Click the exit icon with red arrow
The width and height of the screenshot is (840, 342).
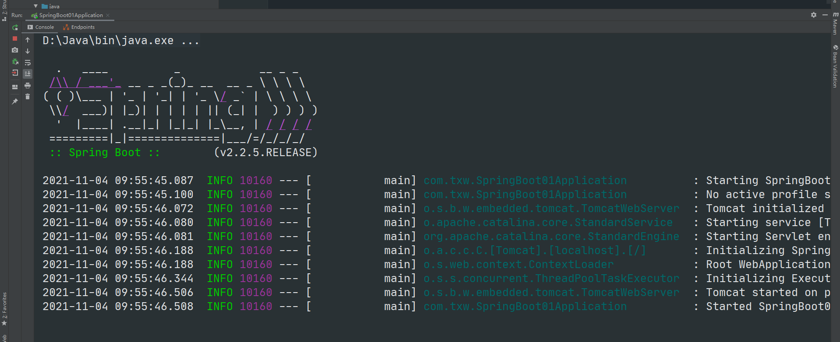pos(15,73)
